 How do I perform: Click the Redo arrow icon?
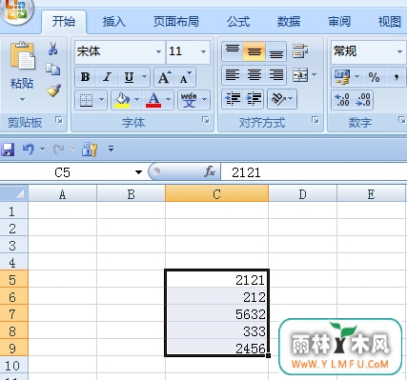tap(58, 149)
